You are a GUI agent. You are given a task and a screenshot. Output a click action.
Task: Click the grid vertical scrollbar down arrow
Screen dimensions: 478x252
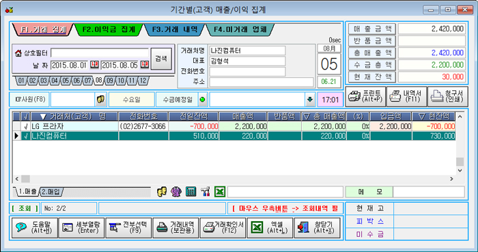tap(460, 171)
